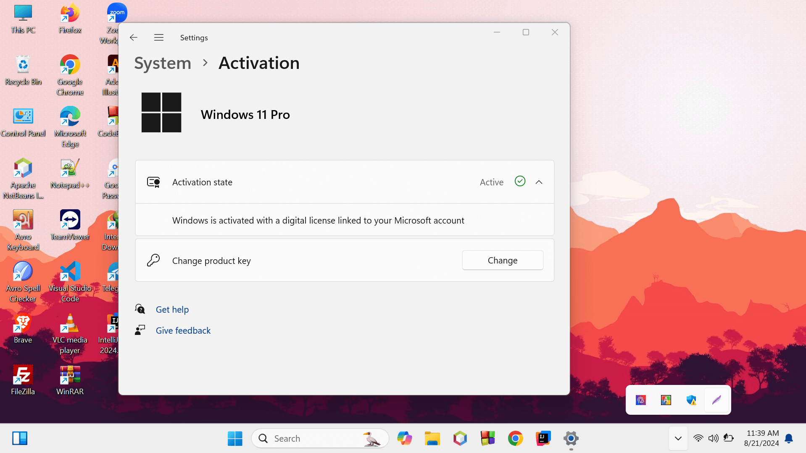Image resolution: width=806 pixels, height=453 pixels.
Task: Open the Give feedback link
Action: 183,331
